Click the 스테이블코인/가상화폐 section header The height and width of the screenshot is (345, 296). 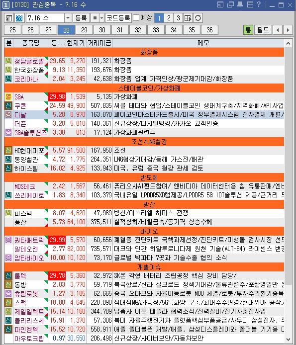click(x=144, y=88)
